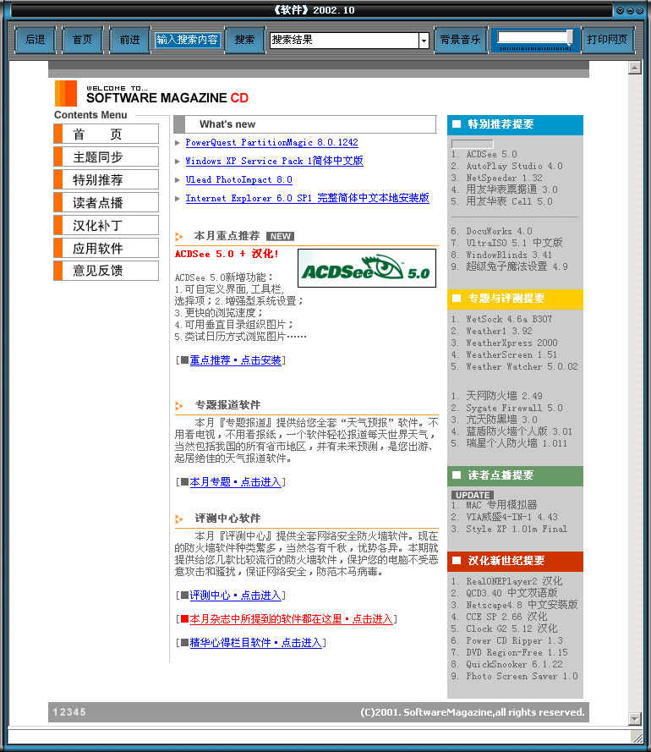This screenshot has width=651, height=752.
Task: Click the 特别推荐提要 header
Action: (516, 124)
